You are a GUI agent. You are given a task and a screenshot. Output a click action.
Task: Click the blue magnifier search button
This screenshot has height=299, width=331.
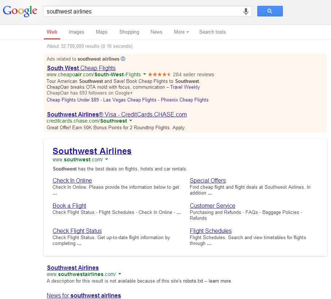[x=270, y=11]
